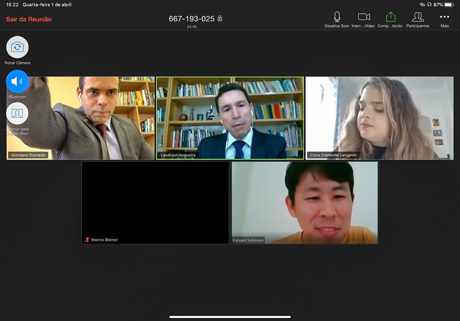Select Clara Clemente Langevin's video tile

click(x=379, y=118)
